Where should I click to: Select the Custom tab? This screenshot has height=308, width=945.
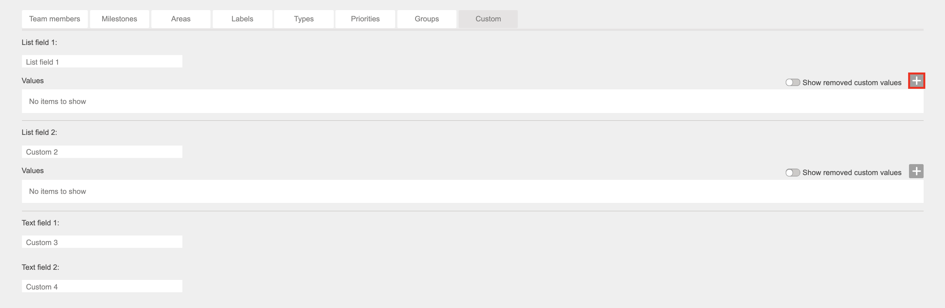coord(488,19)
